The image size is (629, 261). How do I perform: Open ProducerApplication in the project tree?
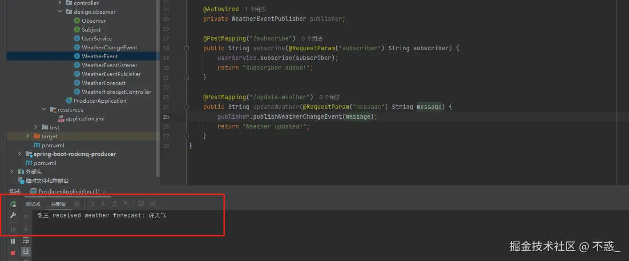click(x=96, y=101)
